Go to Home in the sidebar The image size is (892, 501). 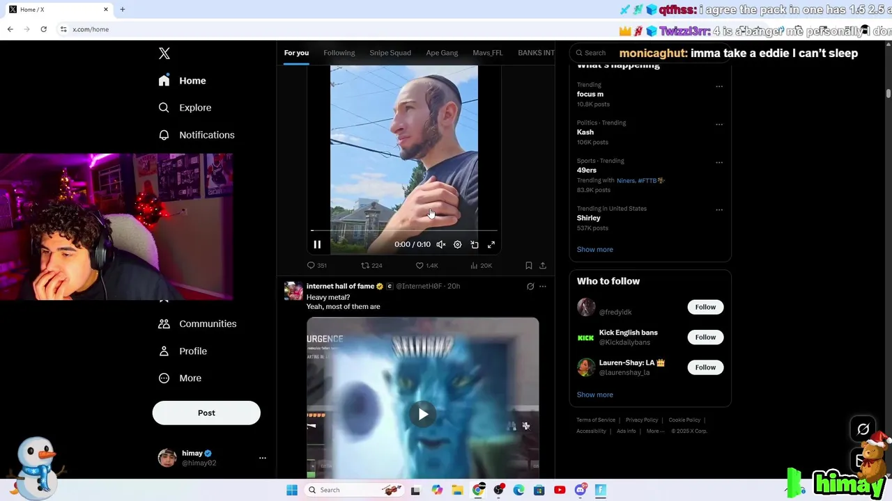182,81
